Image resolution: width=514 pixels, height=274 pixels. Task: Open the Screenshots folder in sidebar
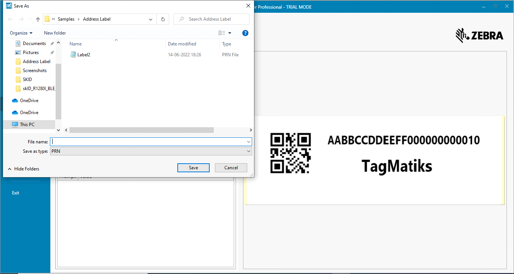click(x=35, y=71)
